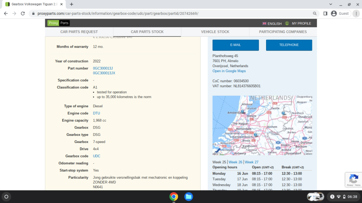
Task: Open the Guest profile button
Action: [340, 14]
